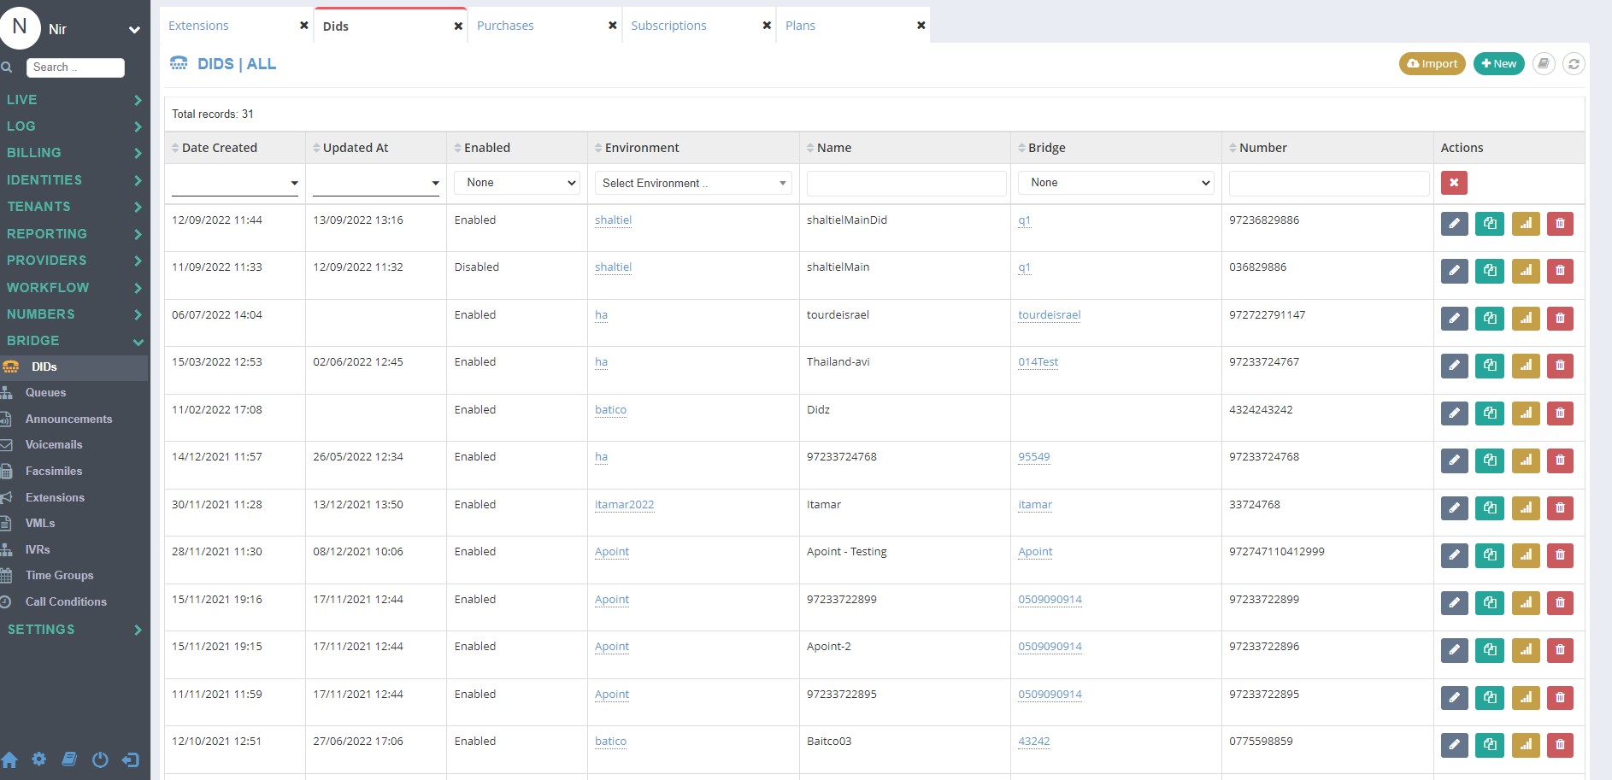Open the itamar2022 environment link
Screen dimensions: 1612x780
[x=624, y=505]
